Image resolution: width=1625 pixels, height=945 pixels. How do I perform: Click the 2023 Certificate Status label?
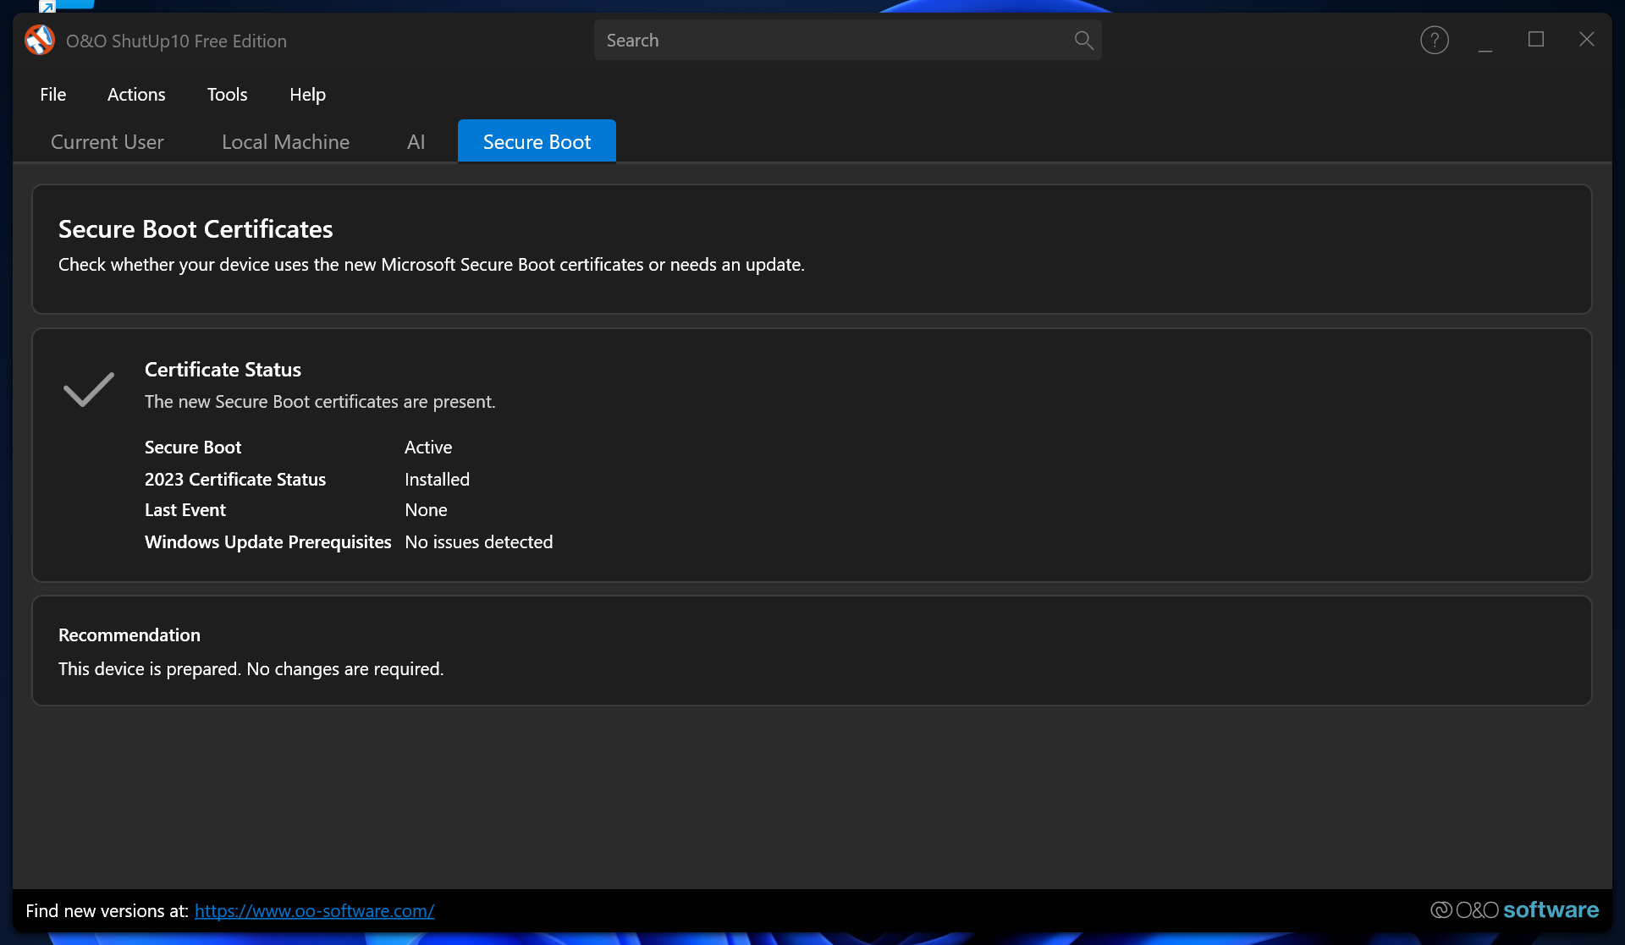[x=235, y=479]
